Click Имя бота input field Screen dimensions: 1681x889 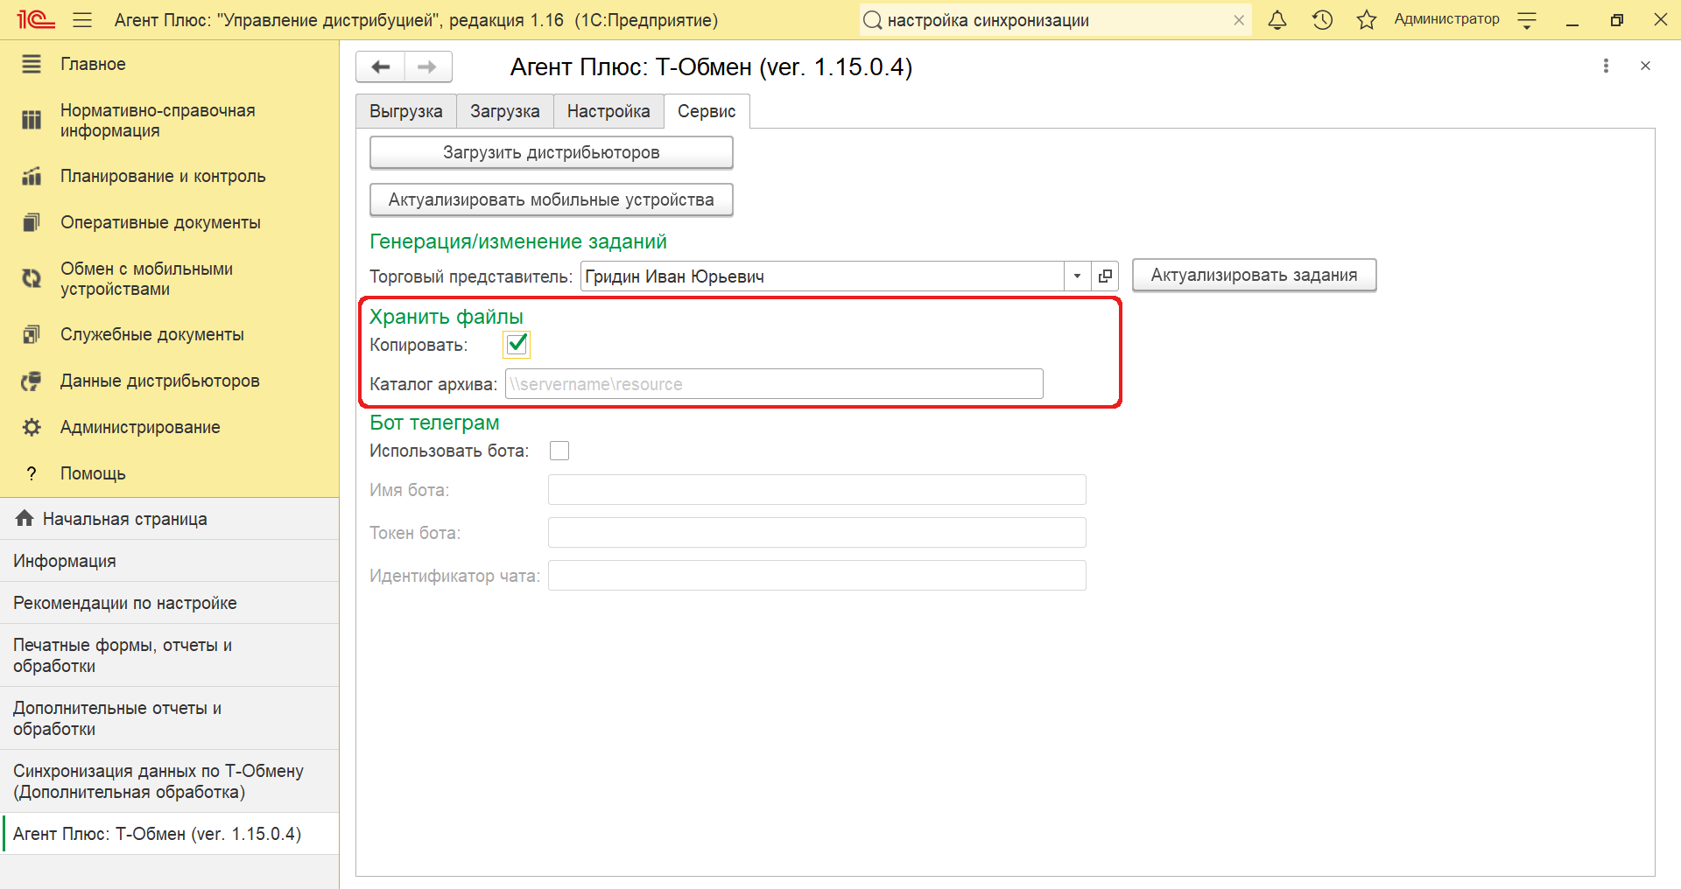click(x=817, y=490)
